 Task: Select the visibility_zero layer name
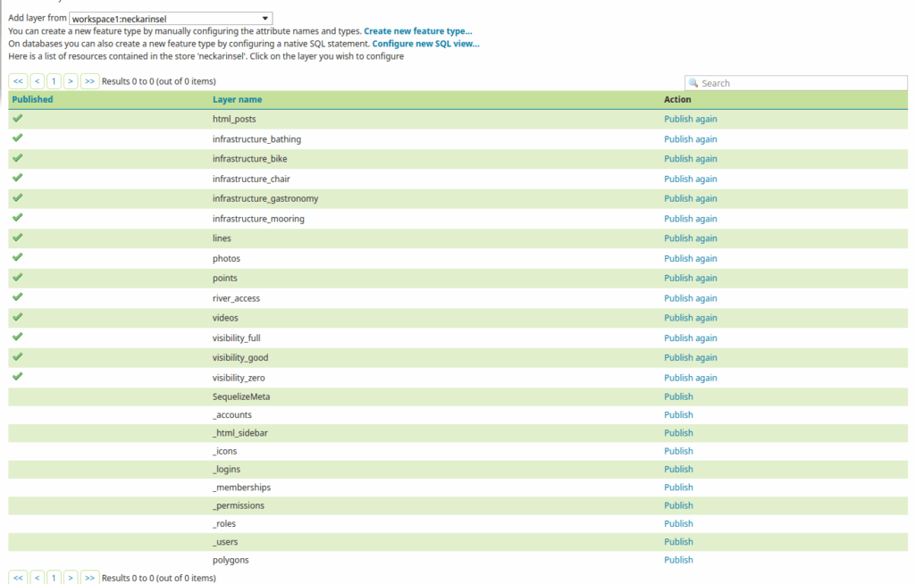pos(239,378)
